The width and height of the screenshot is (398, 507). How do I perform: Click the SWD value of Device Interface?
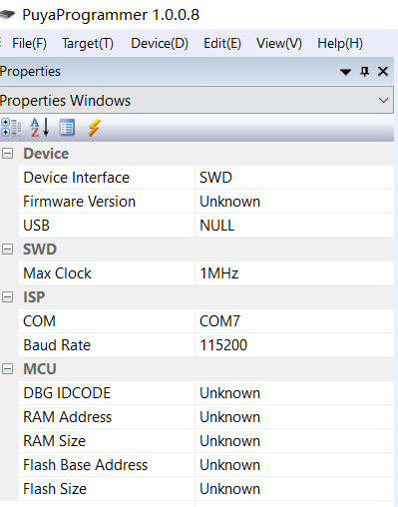pos(215,178)
